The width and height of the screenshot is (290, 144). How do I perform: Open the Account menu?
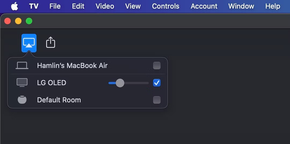click(x=204, y=6)
